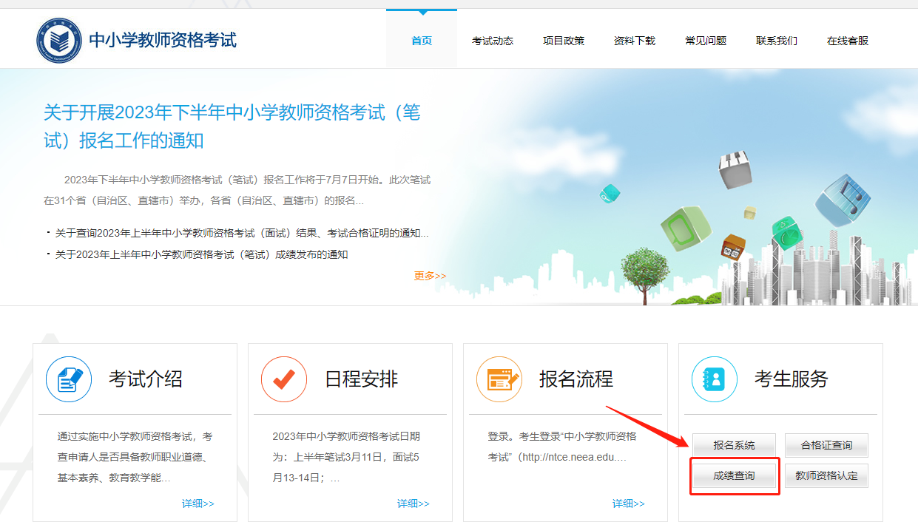Open 合格证查询 certificate lookup

(826, 445)
